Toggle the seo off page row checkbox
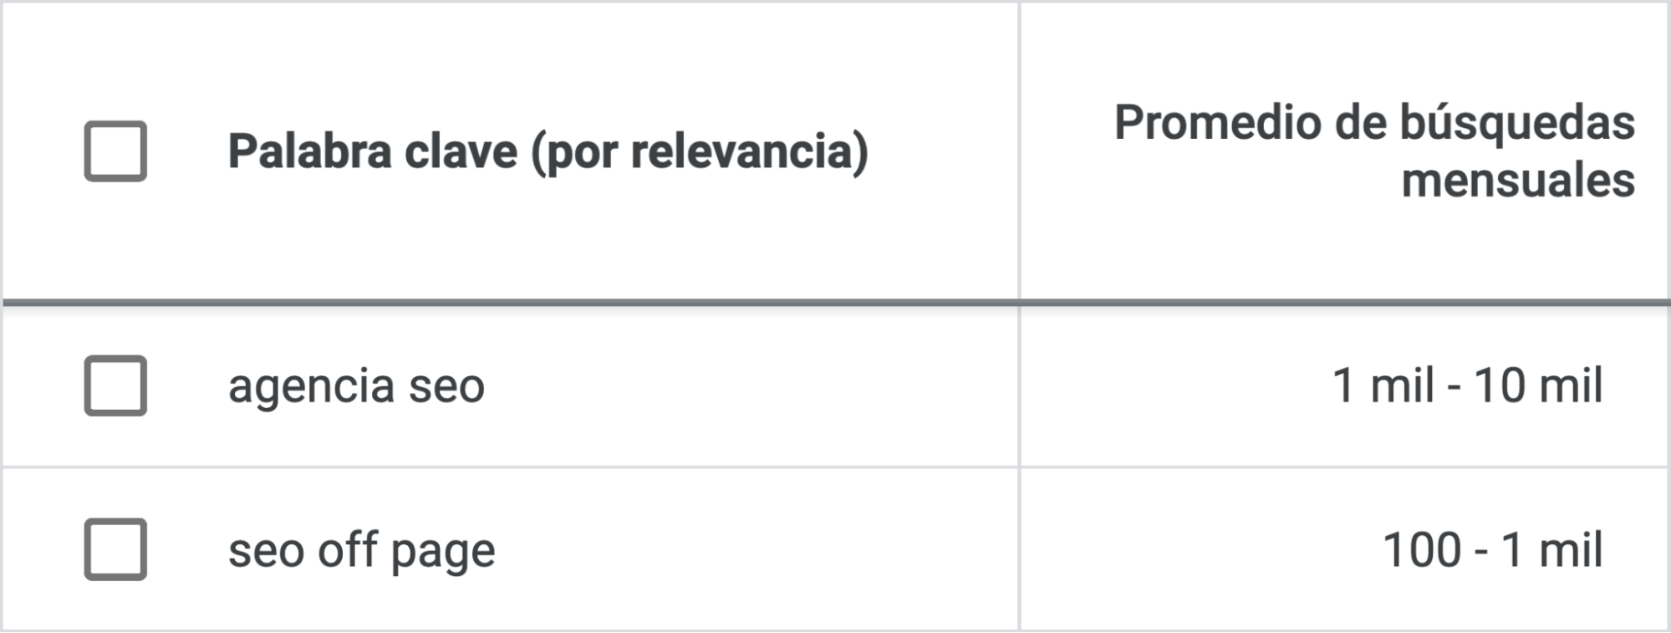 (115, 548)
